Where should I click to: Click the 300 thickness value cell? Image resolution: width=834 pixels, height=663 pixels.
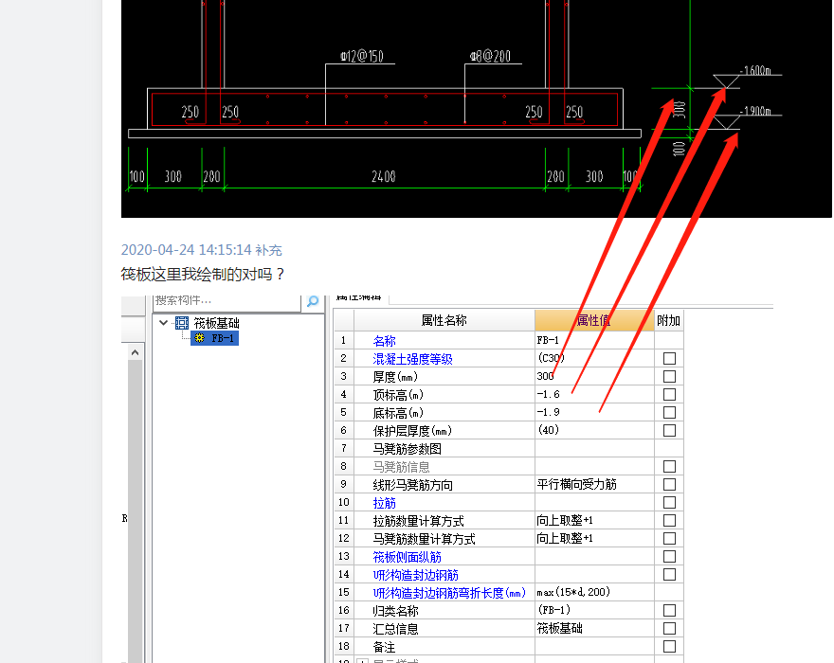click(594, 376)
